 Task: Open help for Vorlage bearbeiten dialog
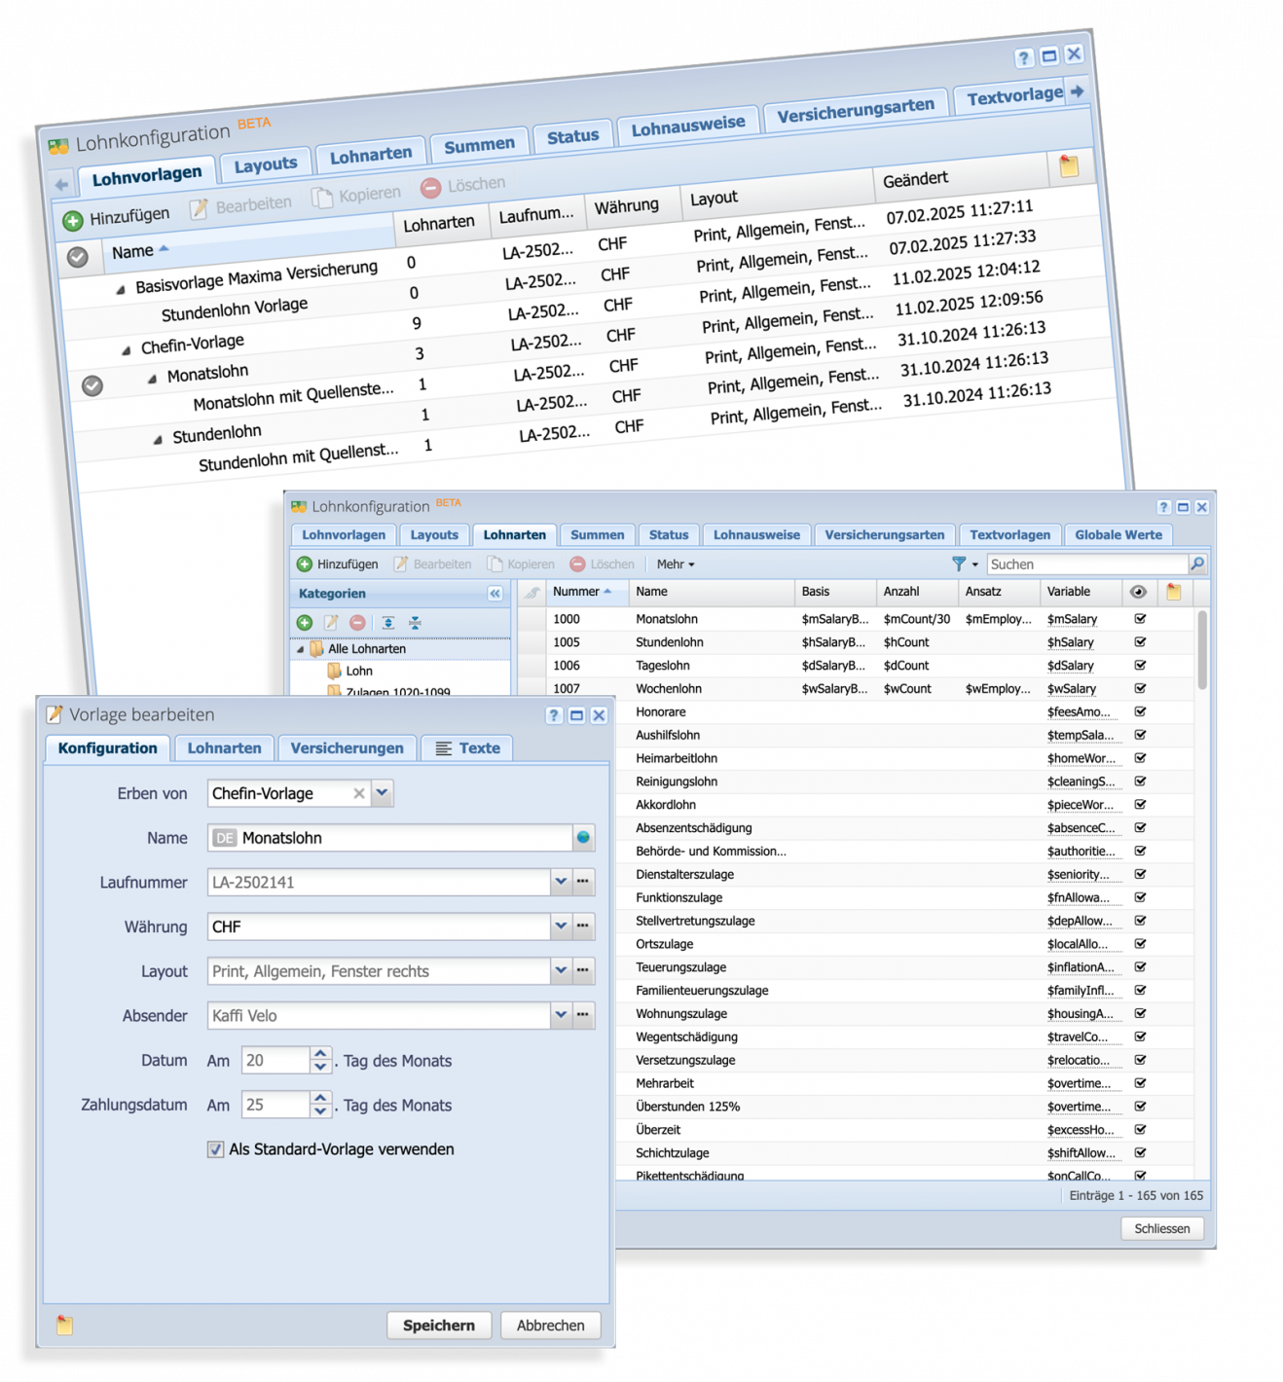[554, 715]
